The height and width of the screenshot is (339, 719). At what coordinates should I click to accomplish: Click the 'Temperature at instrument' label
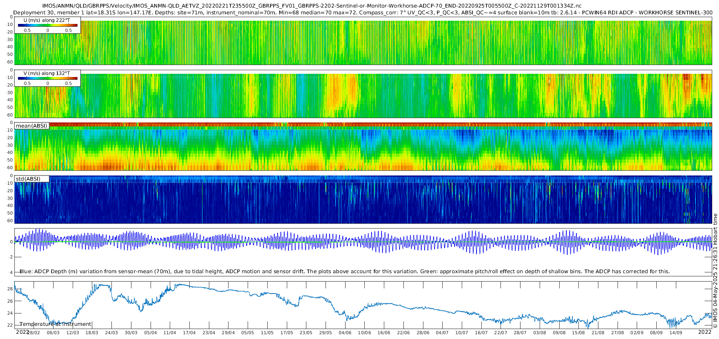click(56, 324)
